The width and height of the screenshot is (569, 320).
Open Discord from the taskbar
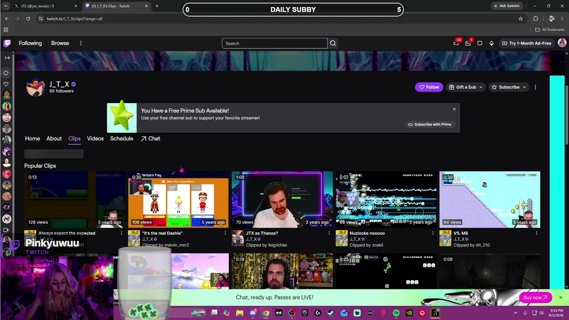tap(253, 313)
